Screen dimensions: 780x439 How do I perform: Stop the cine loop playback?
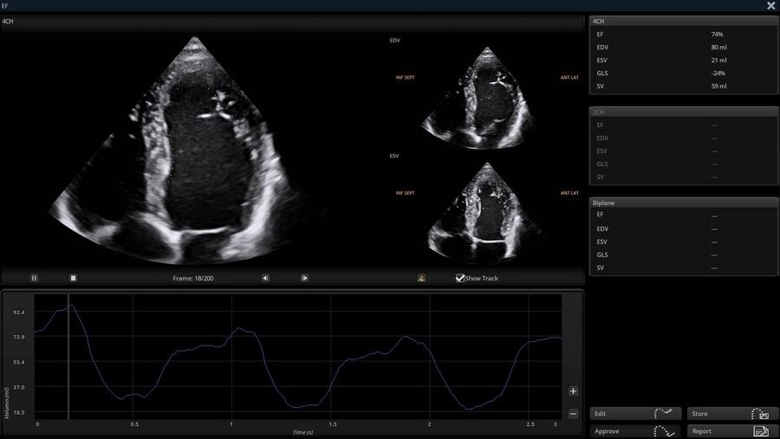click(x=74, y=278)
